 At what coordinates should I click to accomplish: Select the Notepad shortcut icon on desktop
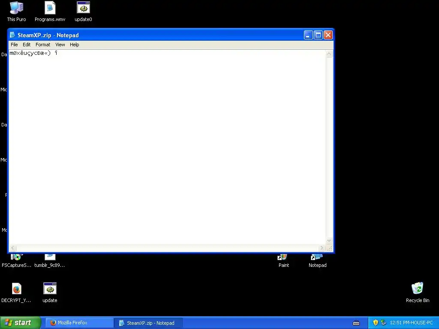coord(318,261)
